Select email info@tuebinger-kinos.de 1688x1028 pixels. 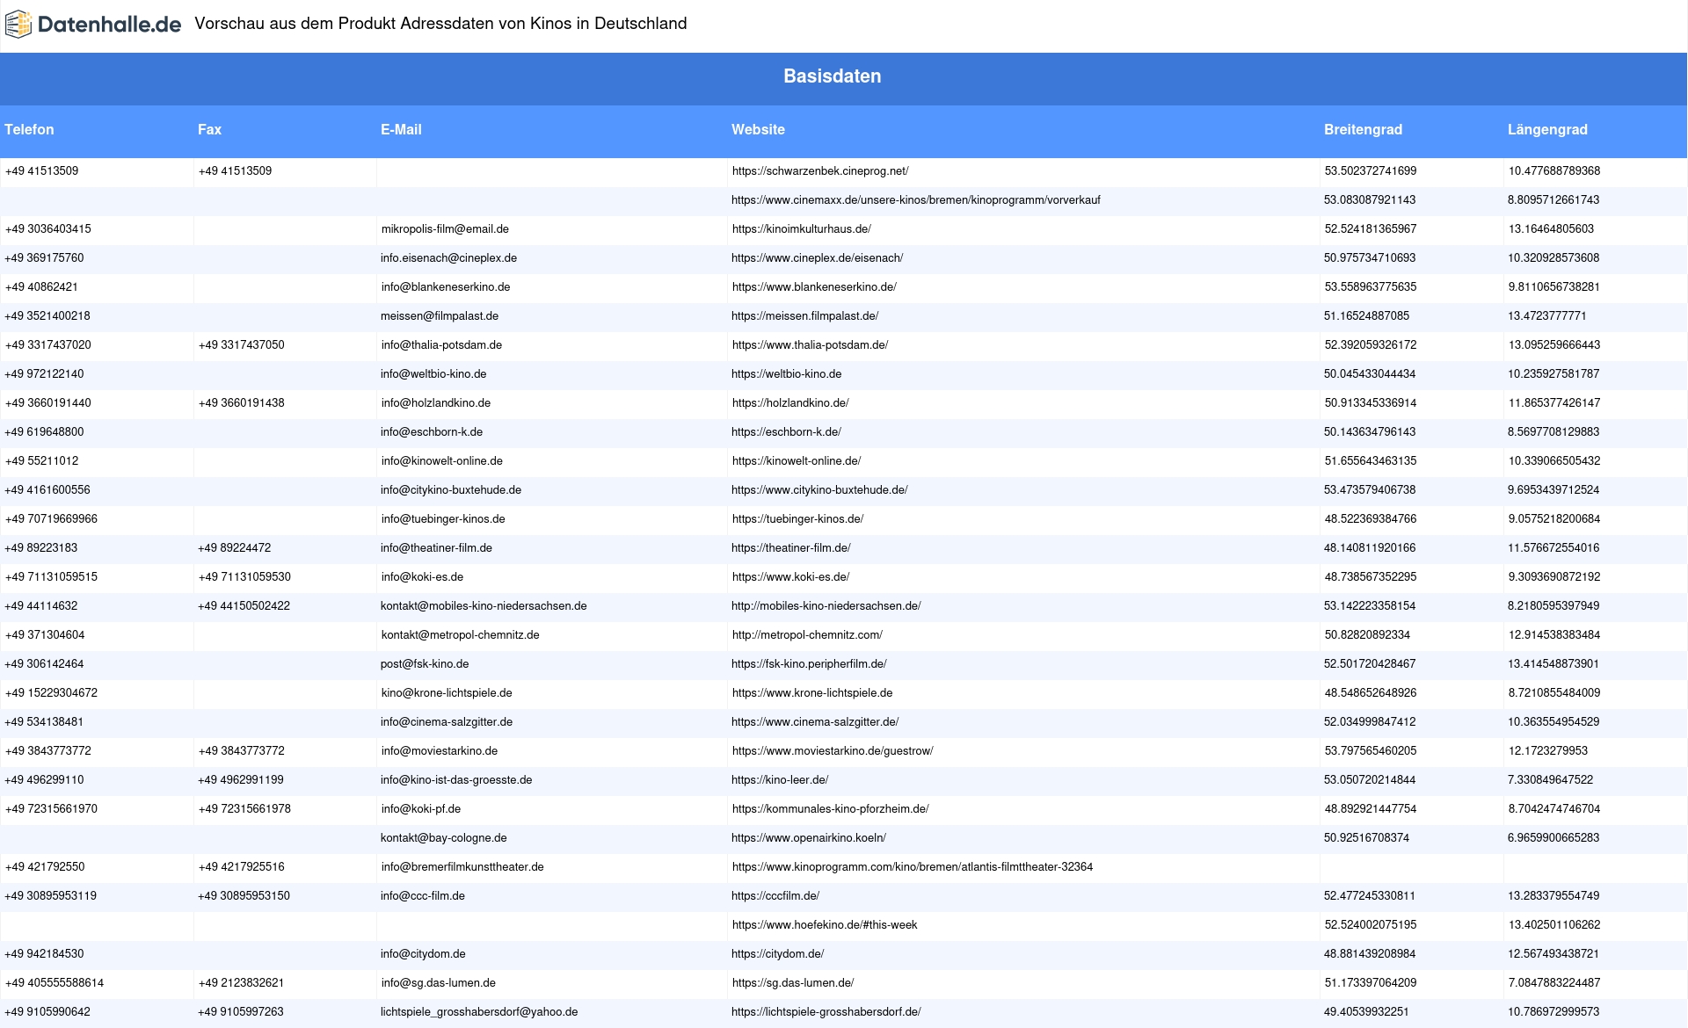[x=443, y=519]
